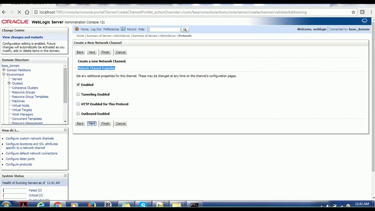Select Resource Groups in the tree
The width and height of the screenshot is (375, 211).
click(x=23, y=92)
